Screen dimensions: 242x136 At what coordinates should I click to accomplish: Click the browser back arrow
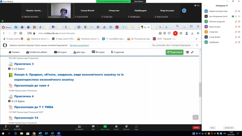4,33
